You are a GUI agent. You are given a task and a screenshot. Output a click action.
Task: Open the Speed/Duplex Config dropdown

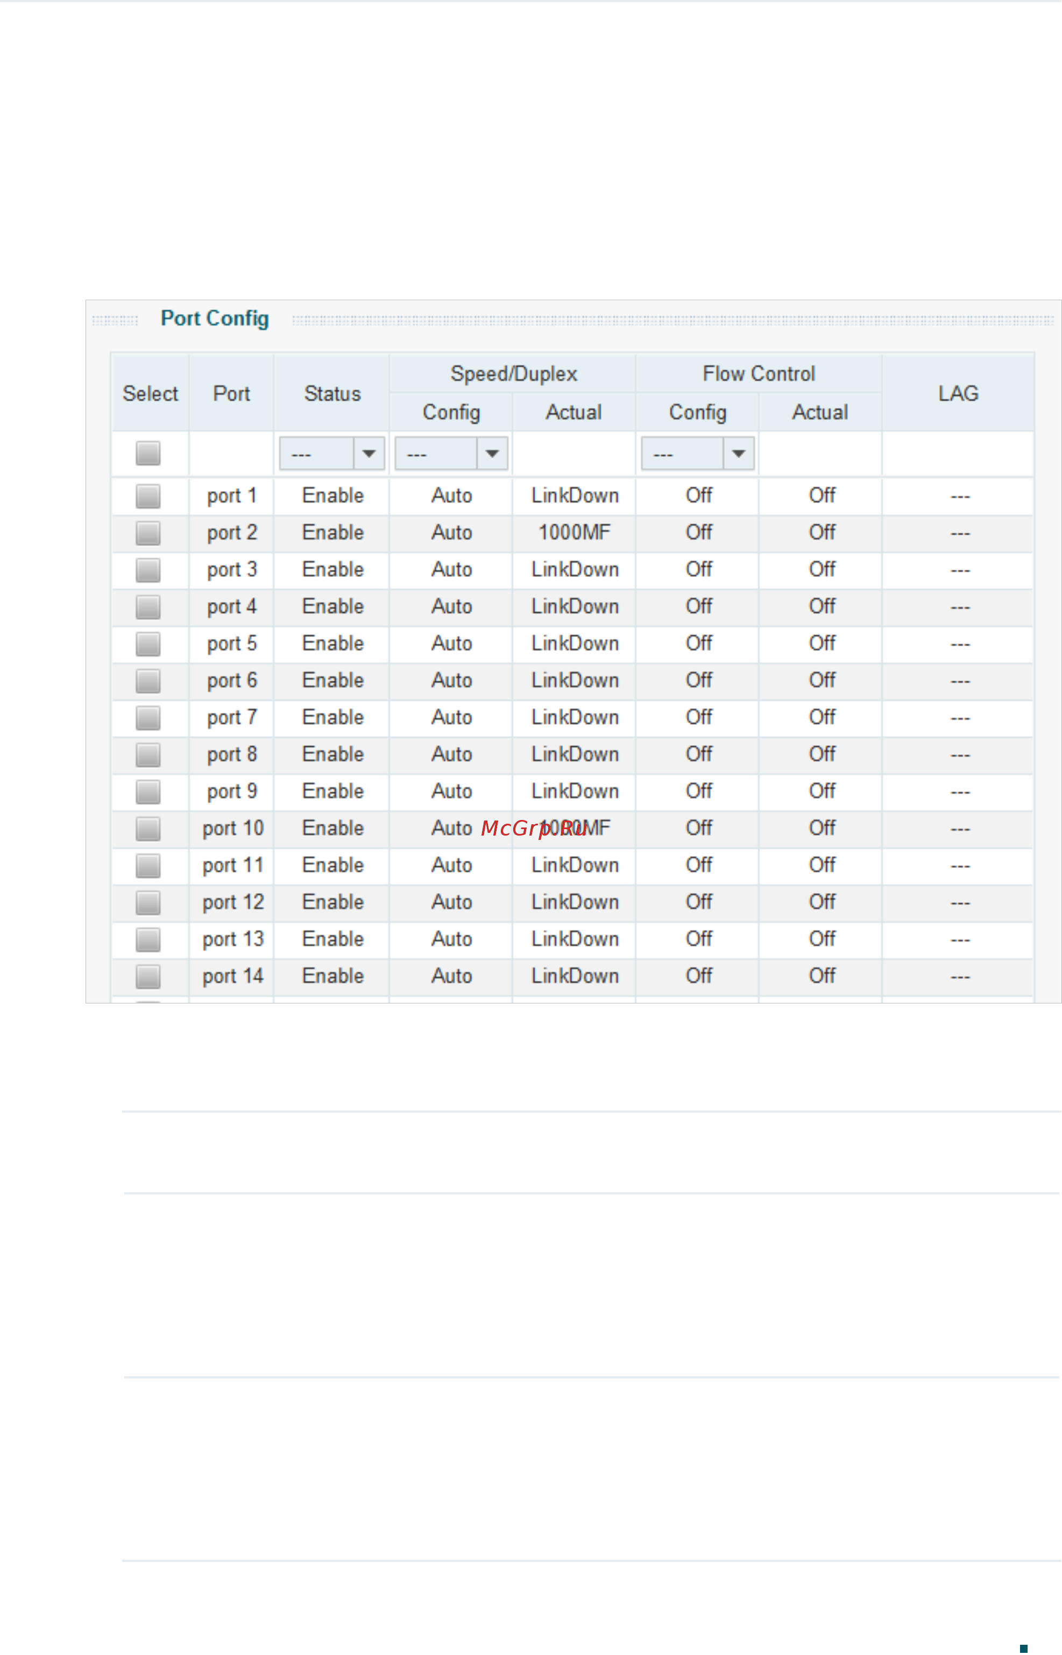[x=451, y=453]
